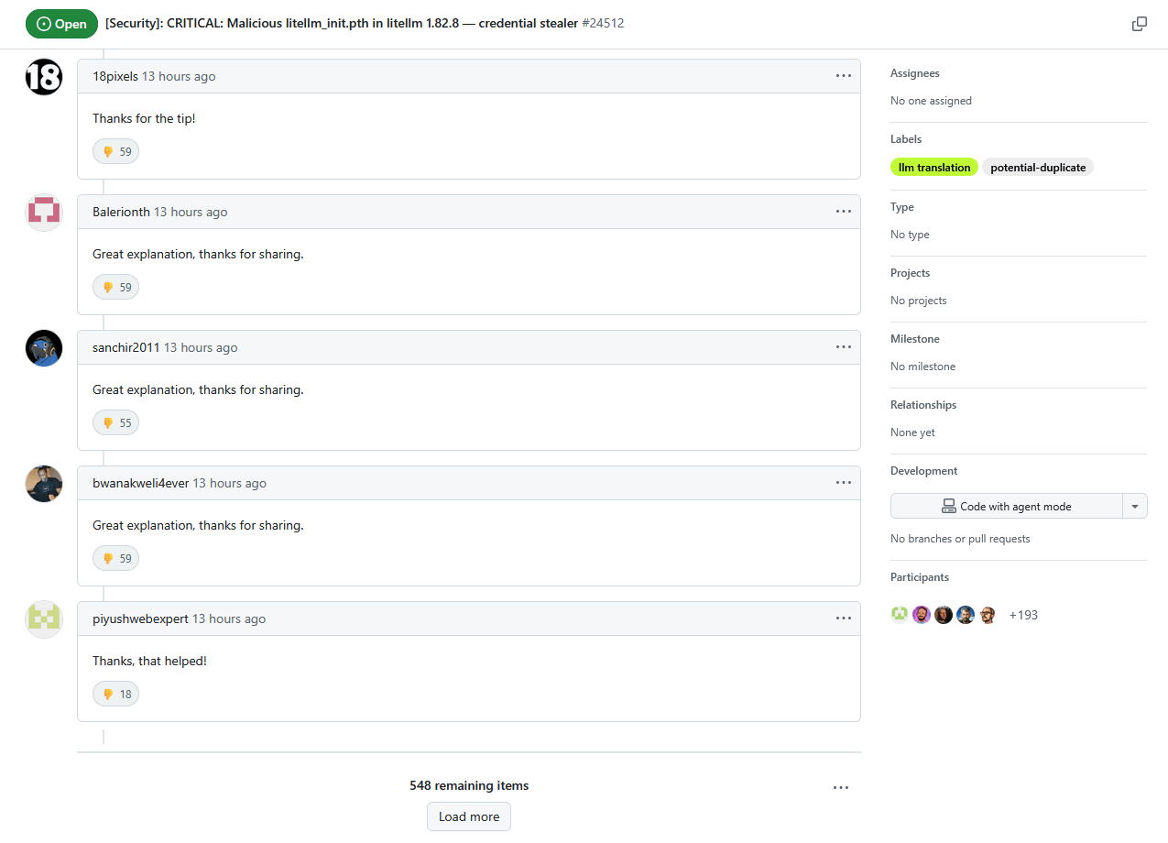
Task: Click Milestone section heading
Action: [915, 339]
